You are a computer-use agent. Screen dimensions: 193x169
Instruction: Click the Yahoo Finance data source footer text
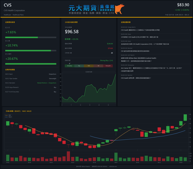(83, 166)
